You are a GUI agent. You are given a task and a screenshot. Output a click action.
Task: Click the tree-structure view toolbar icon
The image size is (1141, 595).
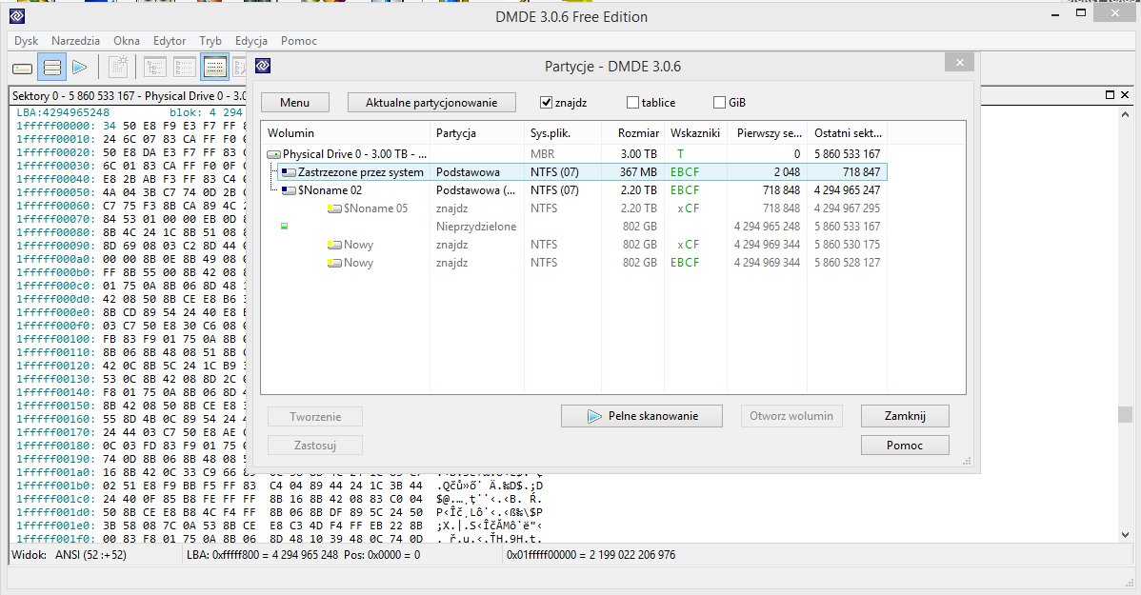click(x=155, y=68)
